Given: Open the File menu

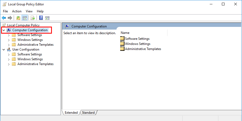Looking at the screenshot, I should click(x=5, y=11).
